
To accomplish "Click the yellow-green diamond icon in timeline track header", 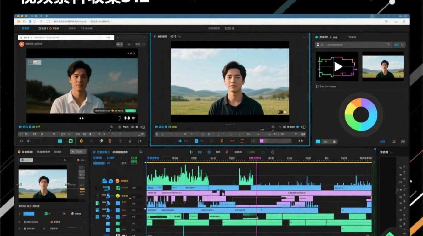I will pos(118,196).
